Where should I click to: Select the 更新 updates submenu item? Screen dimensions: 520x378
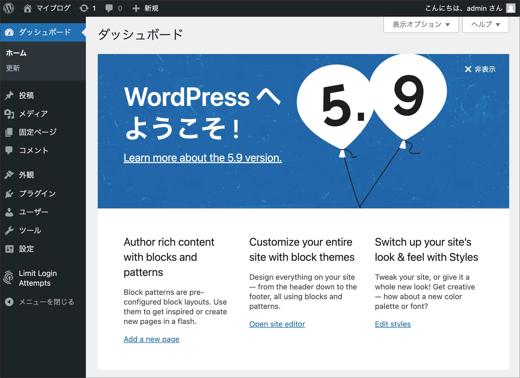click(x=13, y=68)
